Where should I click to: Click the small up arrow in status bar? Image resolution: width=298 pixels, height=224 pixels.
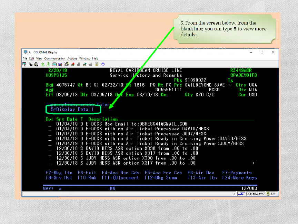coord(234,194)
